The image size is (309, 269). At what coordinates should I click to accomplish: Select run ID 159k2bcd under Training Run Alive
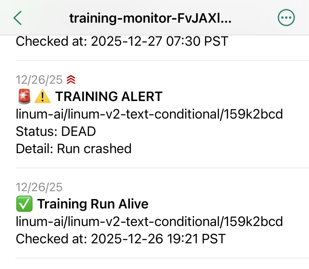[253, 222]
